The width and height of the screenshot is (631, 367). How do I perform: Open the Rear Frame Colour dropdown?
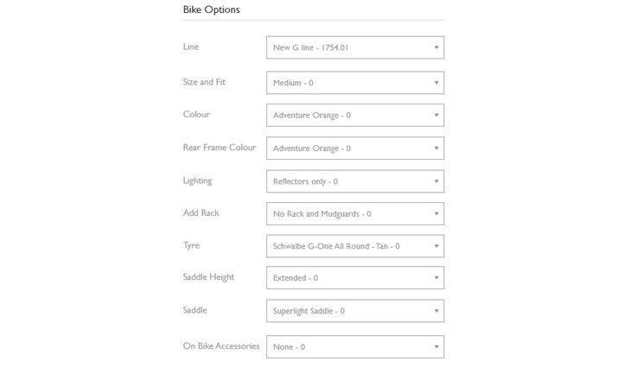(x=354, y=149)
